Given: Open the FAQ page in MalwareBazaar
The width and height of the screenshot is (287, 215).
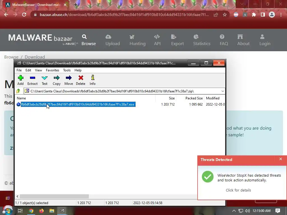Looking at the screenshot, I should coord(224,40).
